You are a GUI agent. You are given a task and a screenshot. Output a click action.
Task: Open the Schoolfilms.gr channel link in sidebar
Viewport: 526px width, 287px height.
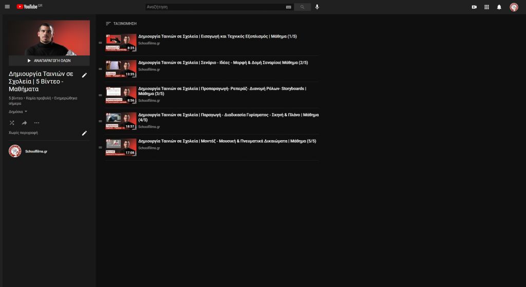click(36, 151)
